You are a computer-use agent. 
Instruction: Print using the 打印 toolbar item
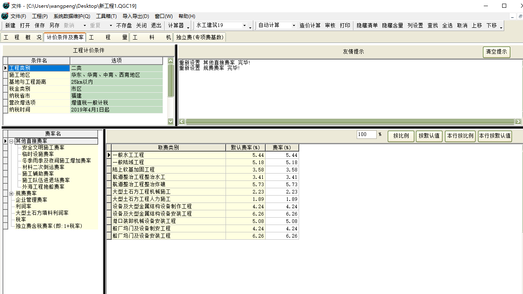tap(345, 25)
